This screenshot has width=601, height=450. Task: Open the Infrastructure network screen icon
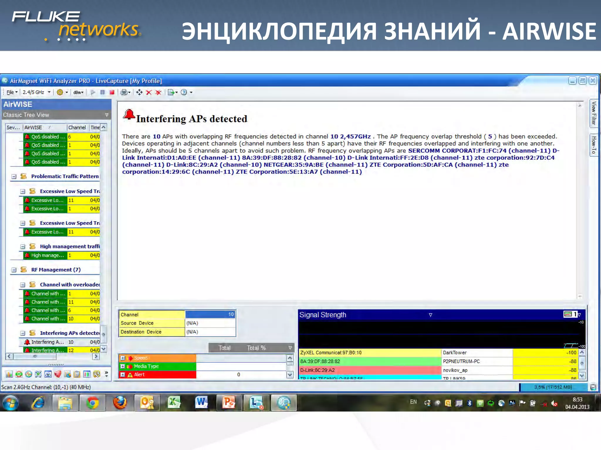click(38, 374)
